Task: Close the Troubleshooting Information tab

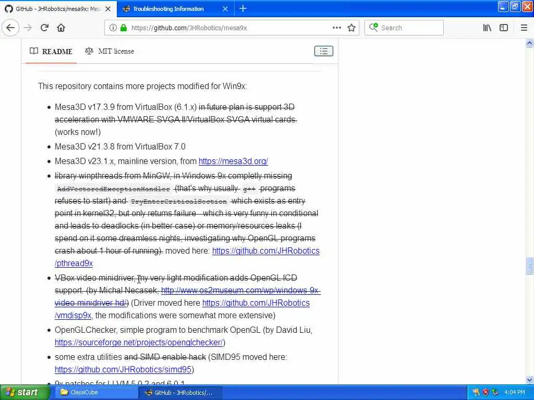Action: 225,9
